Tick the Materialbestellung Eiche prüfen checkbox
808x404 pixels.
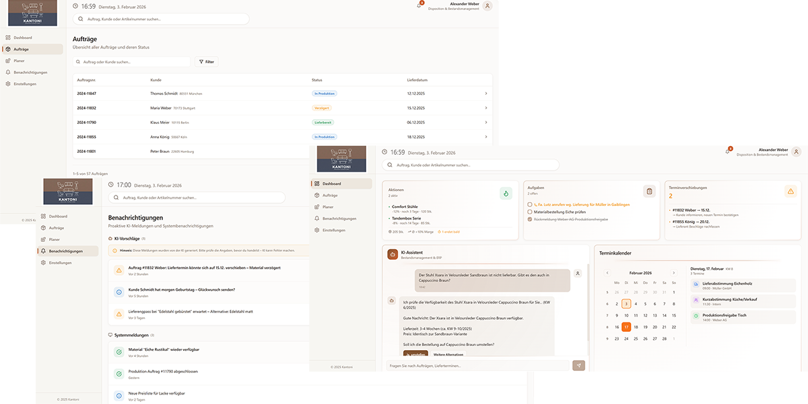tap(531, 211)
